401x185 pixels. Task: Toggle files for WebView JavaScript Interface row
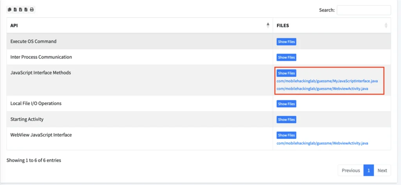pos(286,135)
